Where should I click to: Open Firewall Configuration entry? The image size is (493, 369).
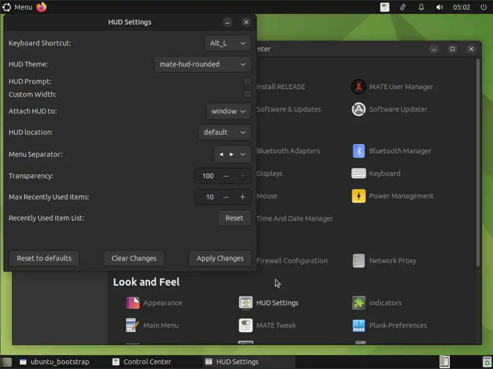tap(292, 261)
